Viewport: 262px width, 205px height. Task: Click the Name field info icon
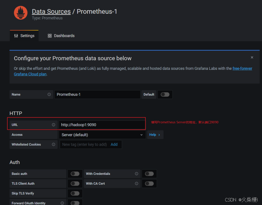pos(49,95)
